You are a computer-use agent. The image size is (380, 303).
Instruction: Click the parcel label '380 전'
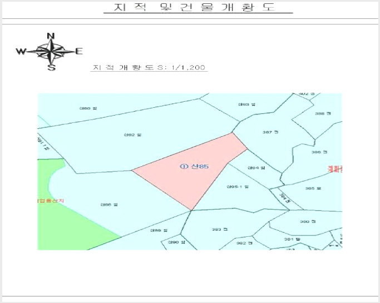[308, 221]
